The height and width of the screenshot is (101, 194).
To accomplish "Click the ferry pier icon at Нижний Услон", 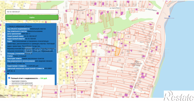I will tap(169, 16).
